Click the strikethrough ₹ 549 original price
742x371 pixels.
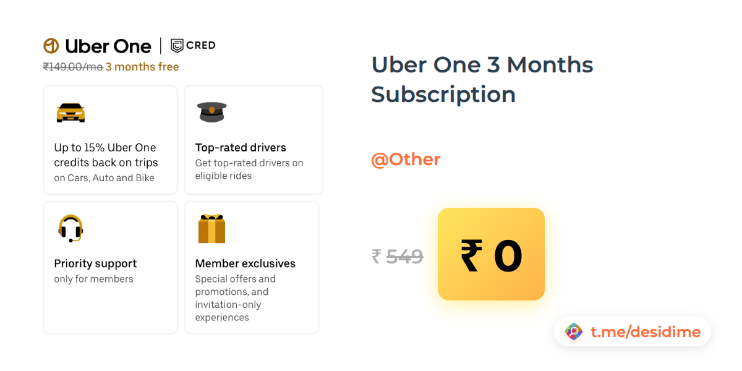pos(398,256)
